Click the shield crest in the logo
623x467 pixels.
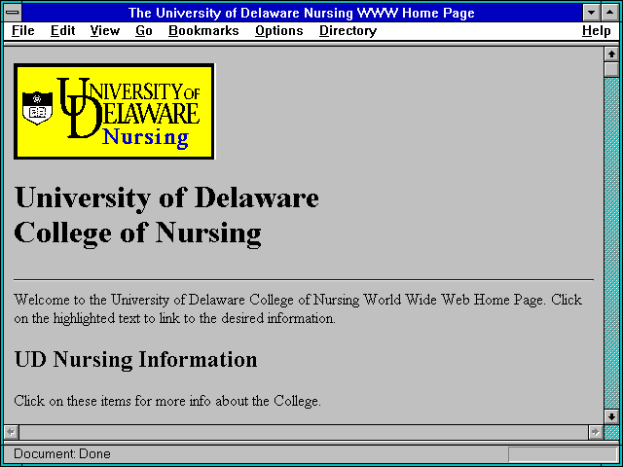coord(37,108)
